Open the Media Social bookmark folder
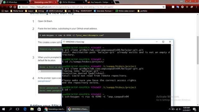This screenshot has width=199, height=112. pos(17,11)
